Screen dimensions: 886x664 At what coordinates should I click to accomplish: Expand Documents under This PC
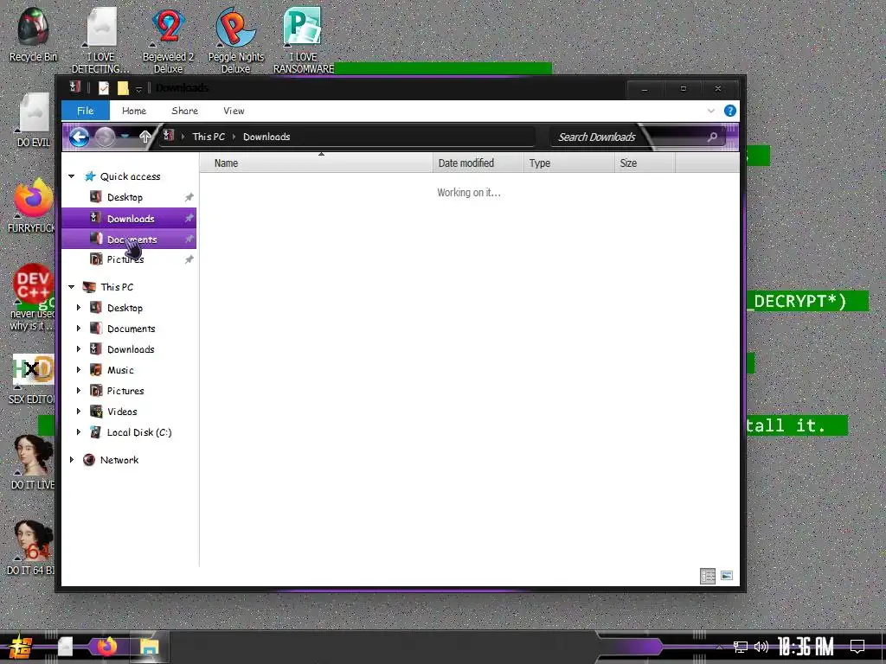tap(79, 329)
